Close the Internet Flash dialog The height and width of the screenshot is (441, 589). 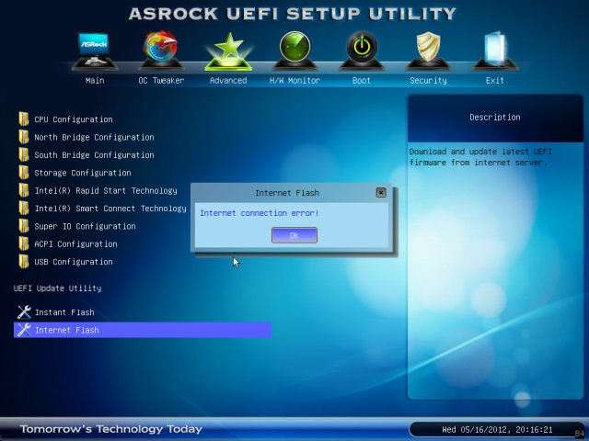click(x=381, y=192)
